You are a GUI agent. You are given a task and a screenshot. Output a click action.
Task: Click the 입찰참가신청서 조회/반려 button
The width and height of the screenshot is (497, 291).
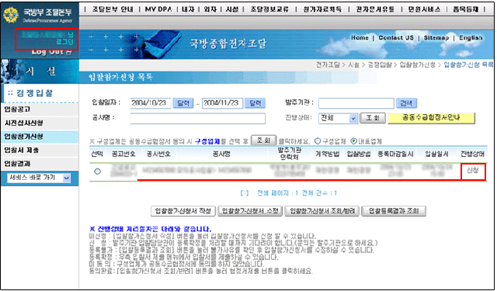pyautogui.click(x=322, y=211)
